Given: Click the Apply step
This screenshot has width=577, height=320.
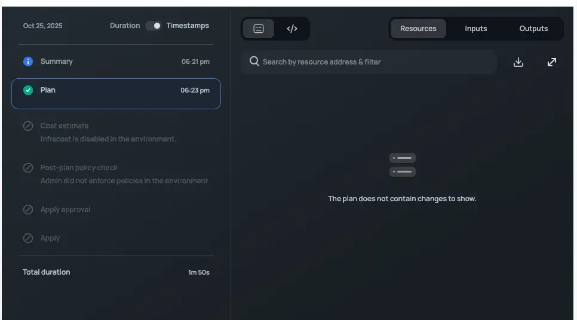Looking at the screenshot, I should pyautogui.click(x=116, y=238).
